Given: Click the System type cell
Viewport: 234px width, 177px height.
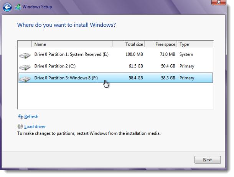Looking at the screenshot, I should click(186, 54).
